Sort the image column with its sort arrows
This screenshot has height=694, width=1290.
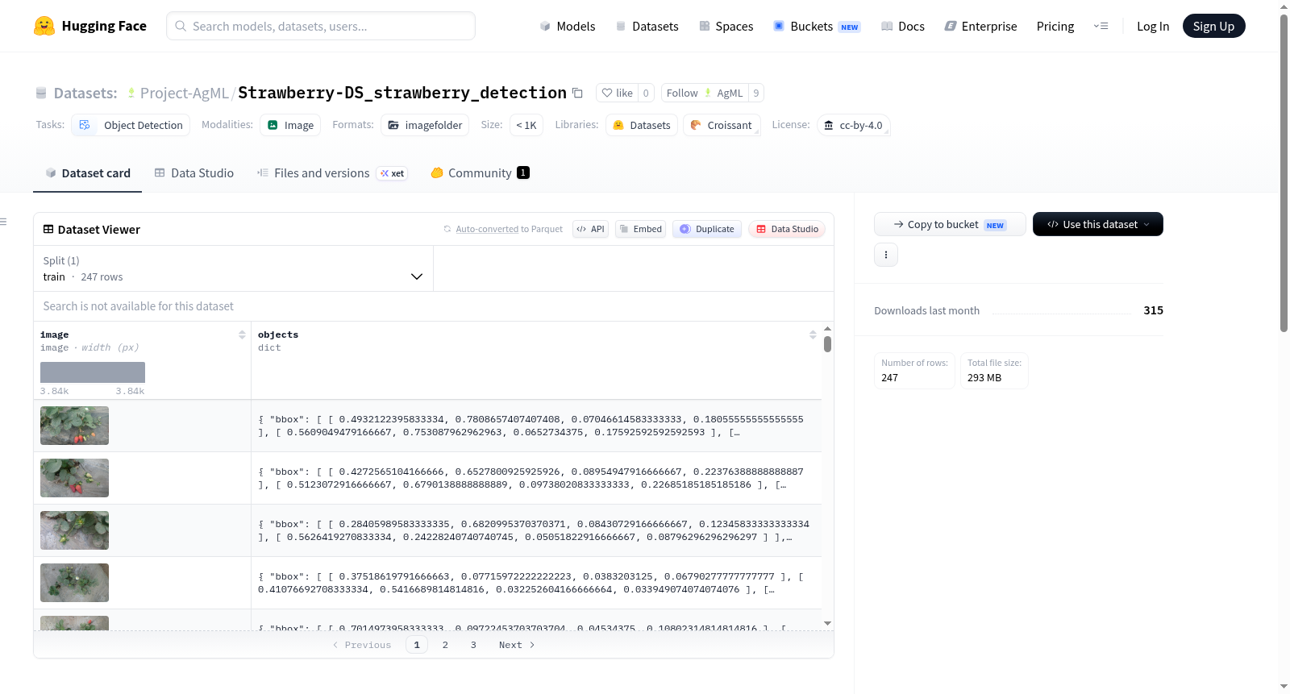(x=242, y=335)
